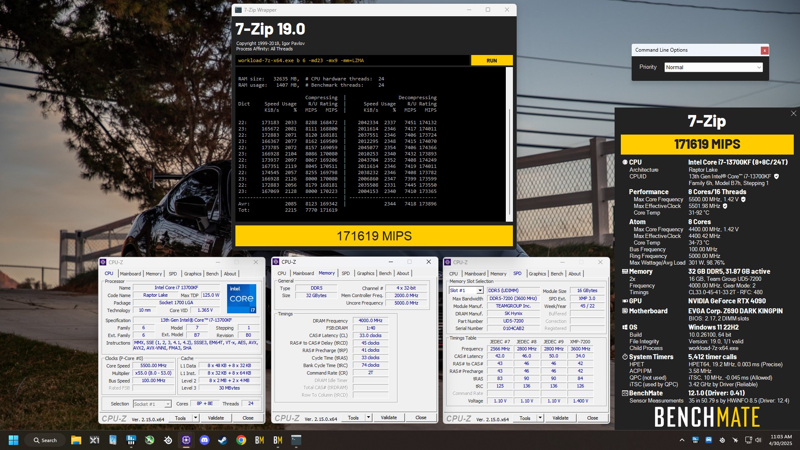Open SteelSeries app in taskbar

point(168,440)
